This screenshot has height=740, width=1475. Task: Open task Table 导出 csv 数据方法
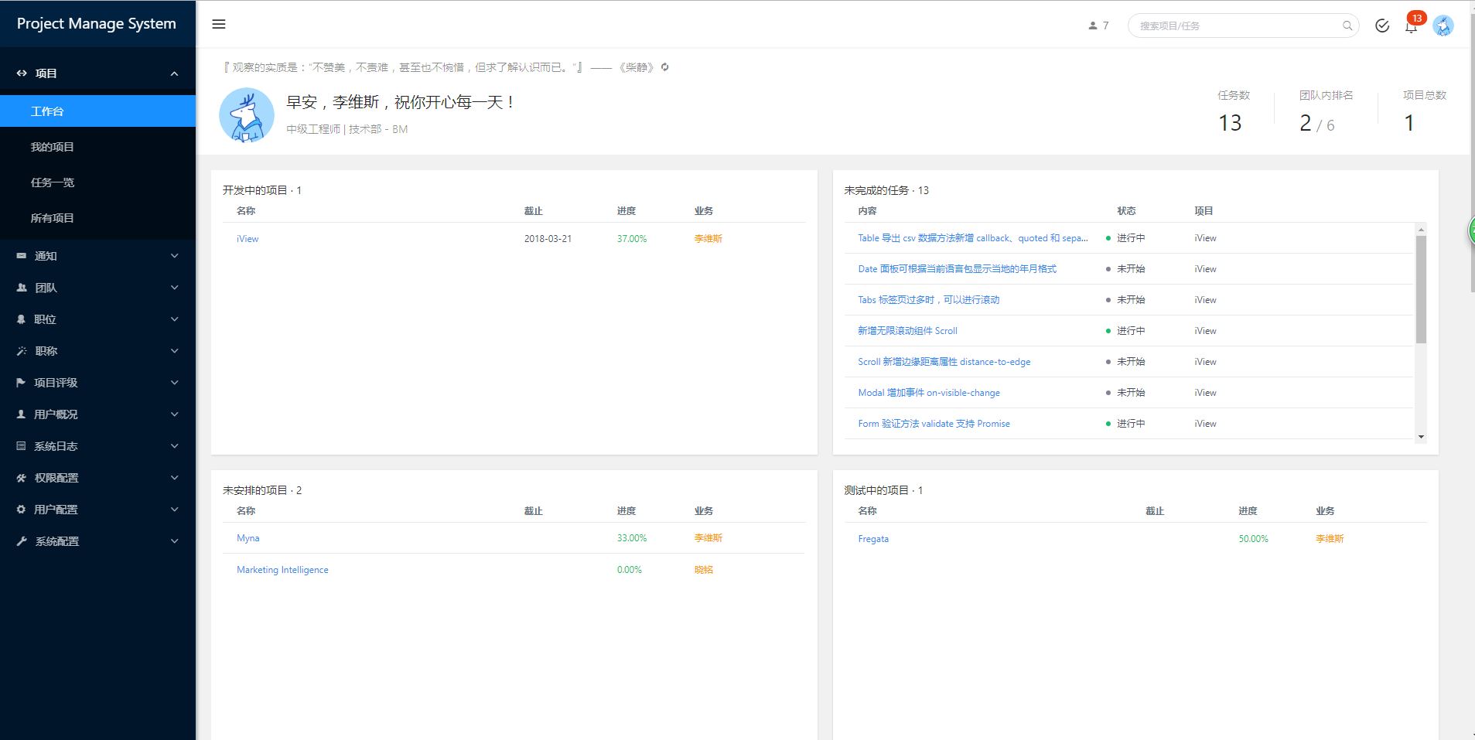point(973,238)
